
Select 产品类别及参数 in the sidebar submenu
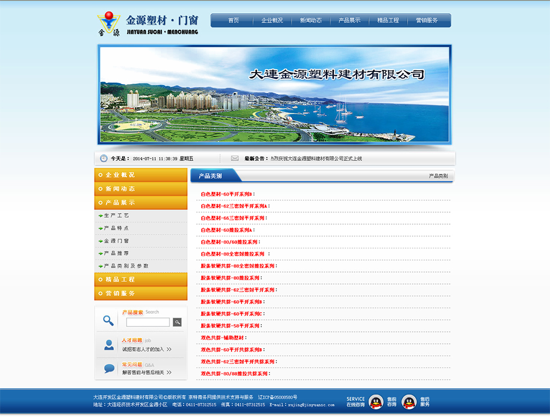[126, 266]
